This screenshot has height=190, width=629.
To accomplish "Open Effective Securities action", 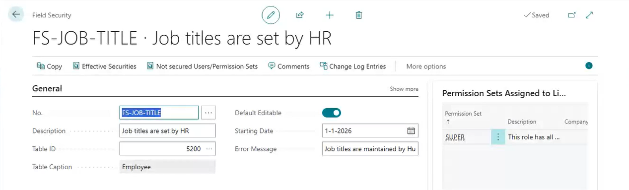I will pyautogui.click(x=105, y=66).
